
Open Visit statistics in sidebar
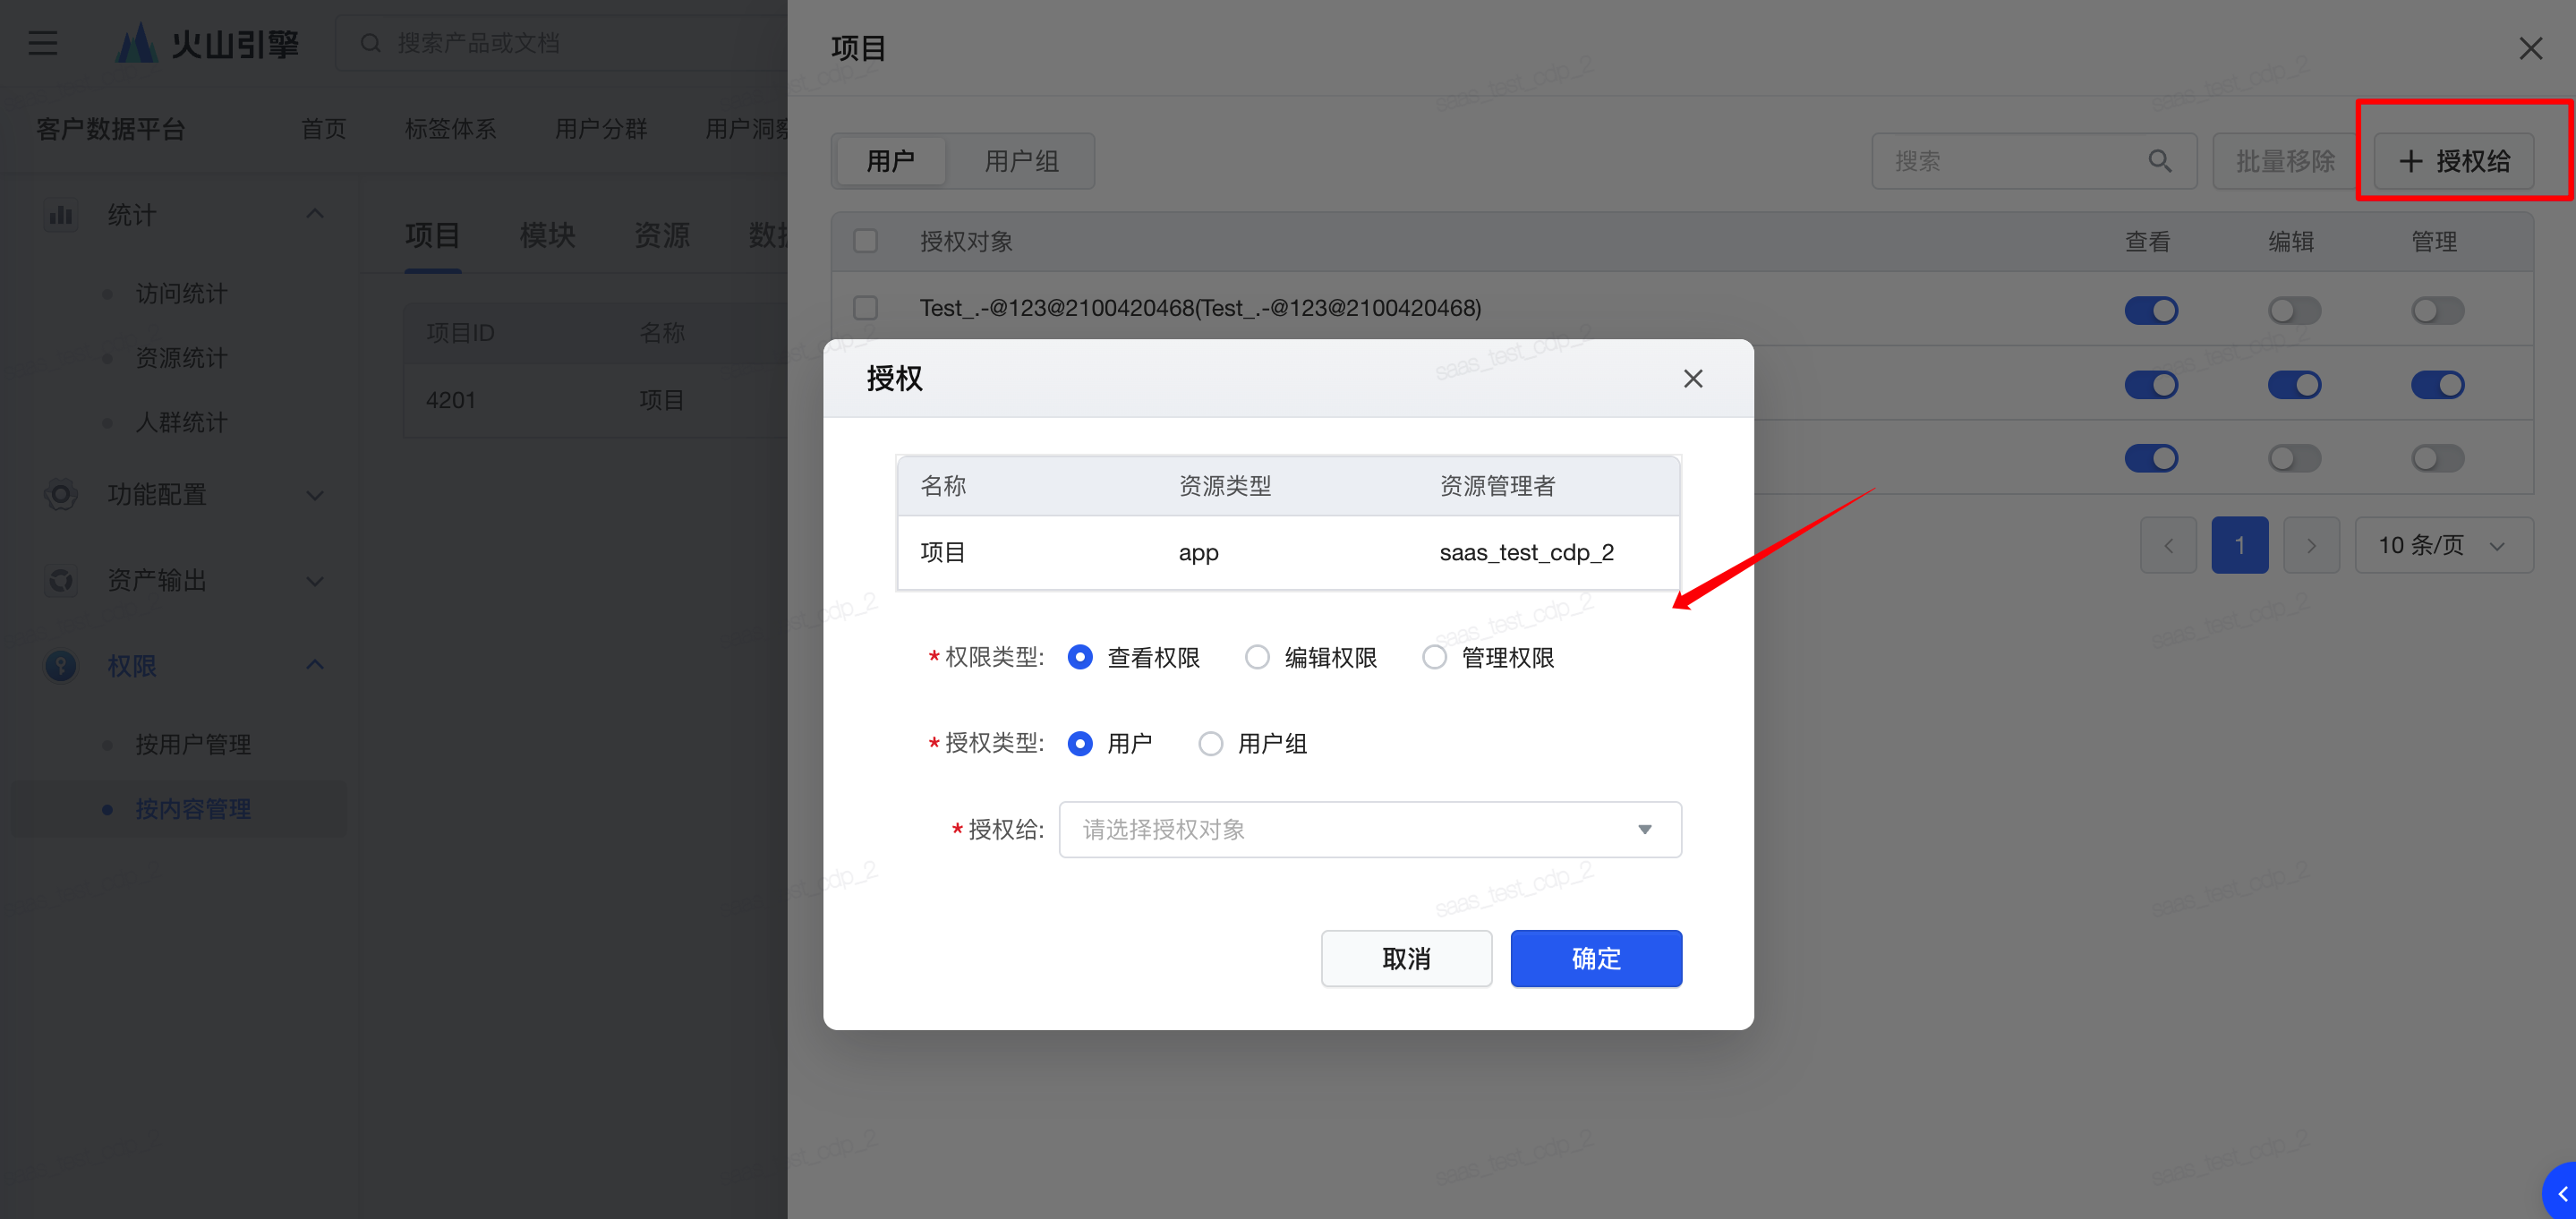point(181,293)
